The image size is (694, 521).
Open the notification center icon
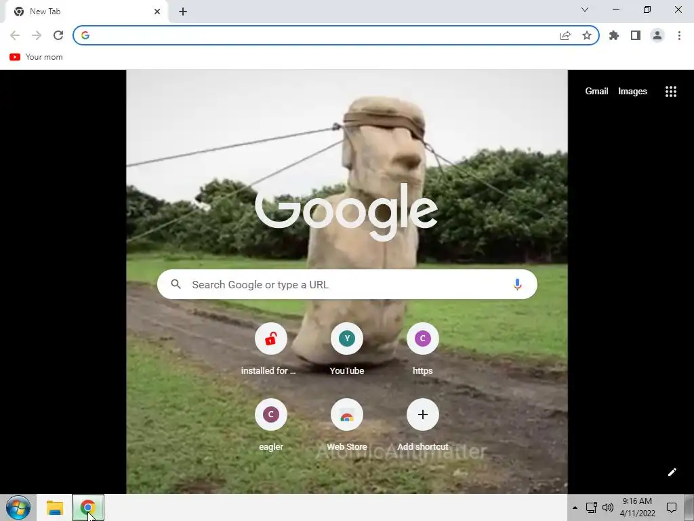point(672,507)
